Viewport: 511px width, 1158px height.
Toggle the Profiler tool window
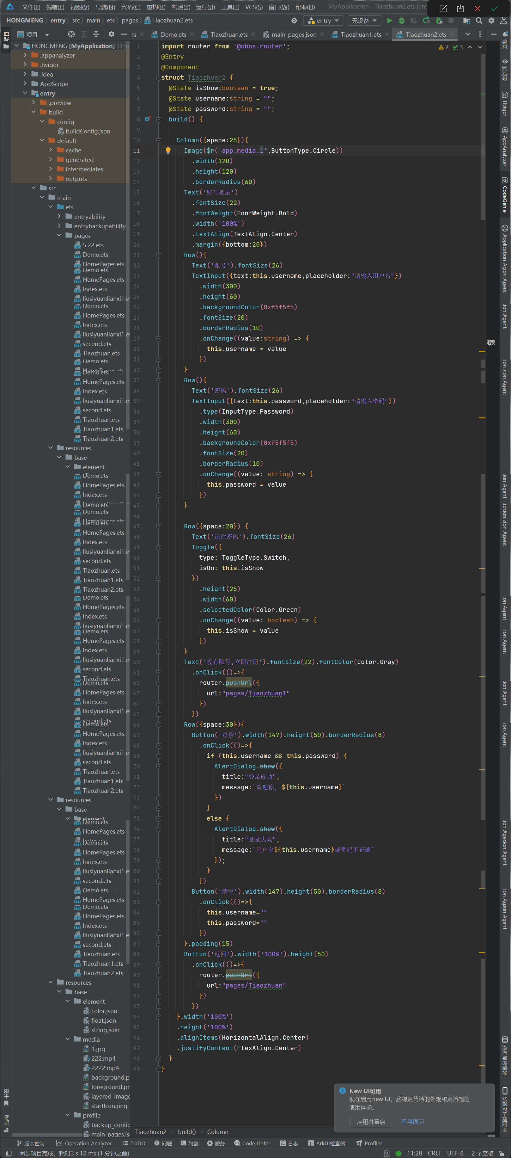pos(368,1143)
